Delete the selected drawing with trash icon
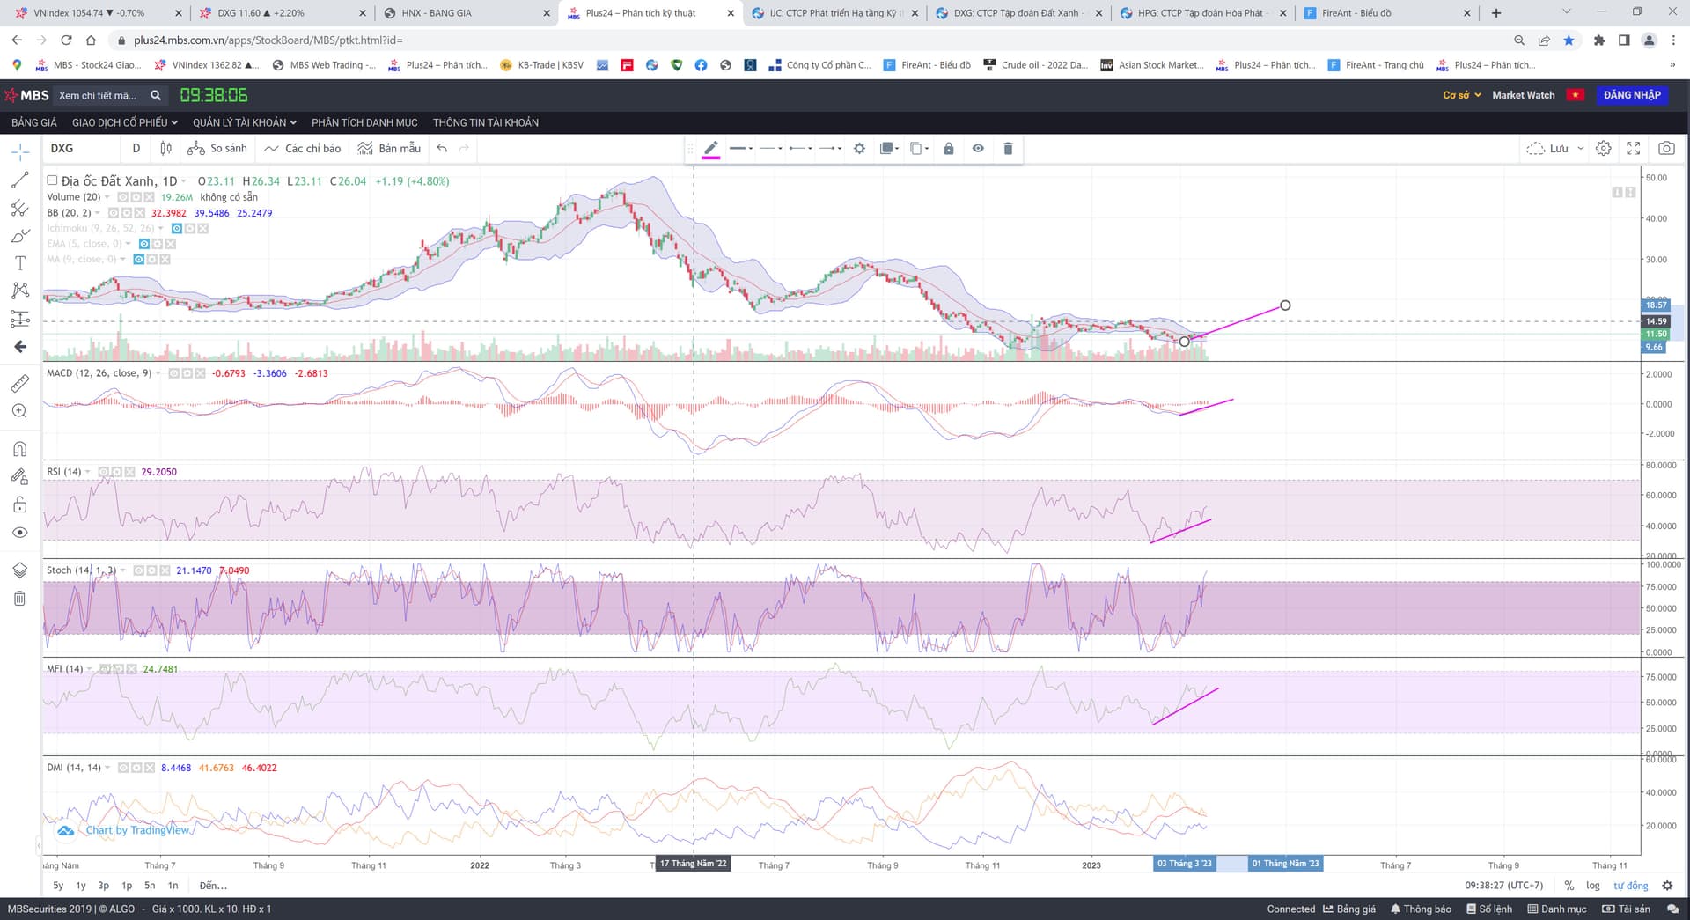This screenshot has width=1690, height=920. tap(1008, 149)
